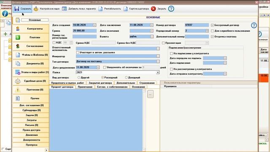Open the Доп. соглашения (0) section
The width and height of the screenshot is (270, 152).
click(x=31, y=105)
